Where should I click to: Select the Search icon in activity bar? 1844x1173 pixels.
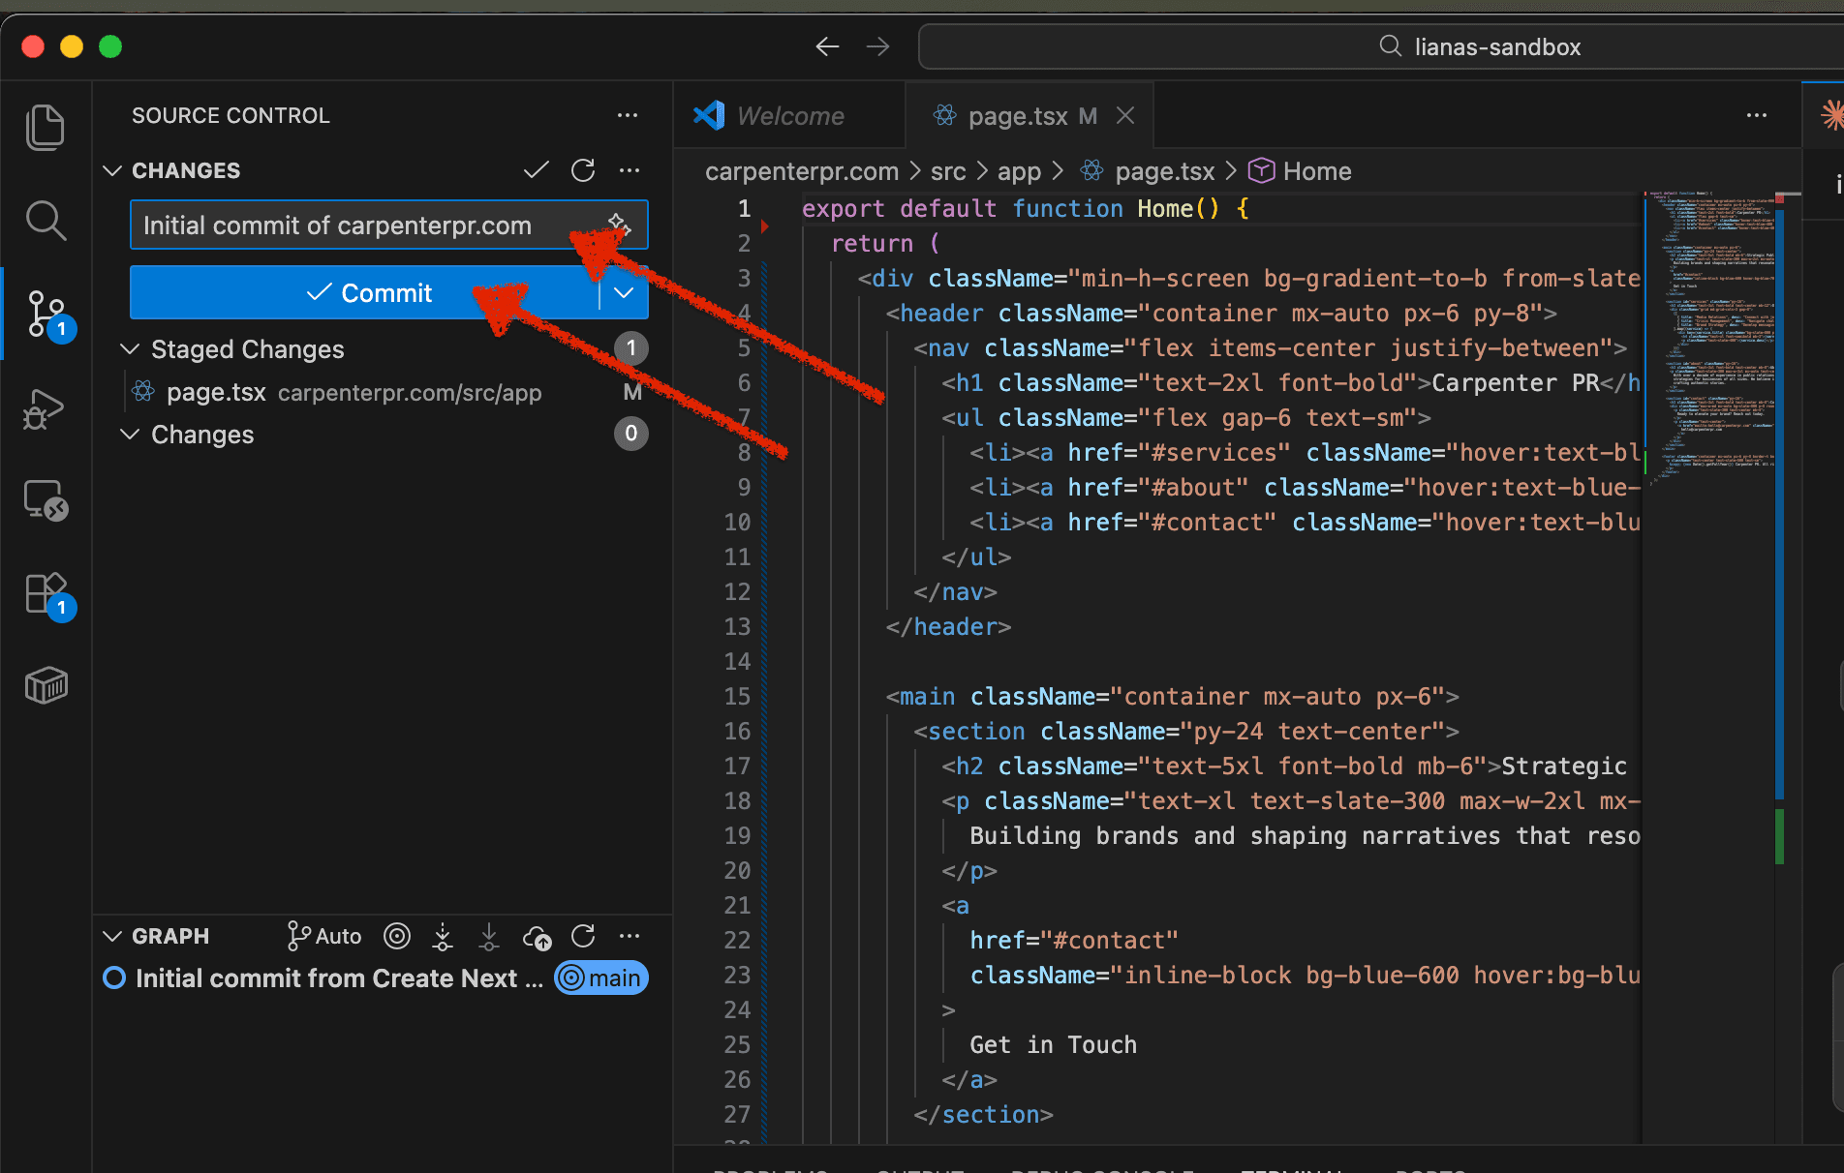46,220
